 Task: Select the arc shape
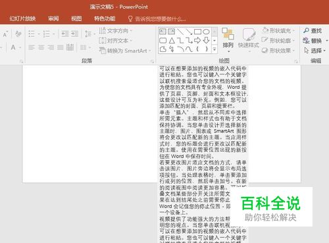180,49
